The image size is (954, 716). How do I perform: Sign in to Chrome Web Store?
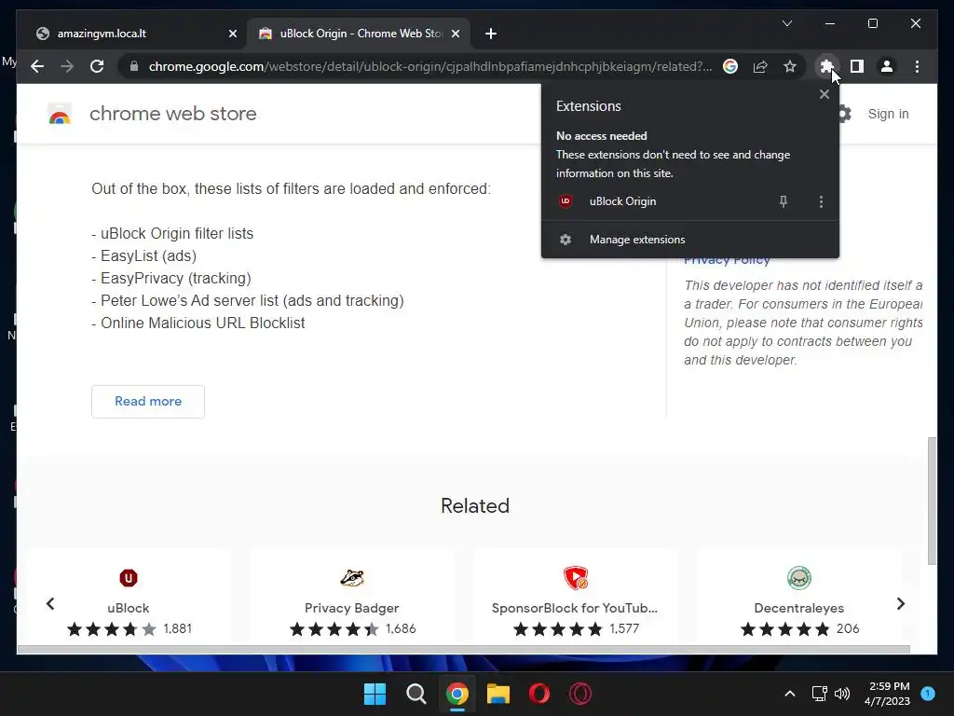coord(888,114)
